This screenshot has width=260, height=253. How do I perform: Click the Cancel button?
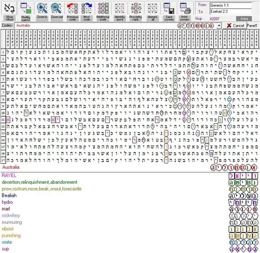coord(236,25)
